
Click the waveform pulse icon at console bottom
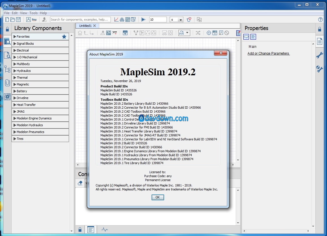[x=105, y=229]
